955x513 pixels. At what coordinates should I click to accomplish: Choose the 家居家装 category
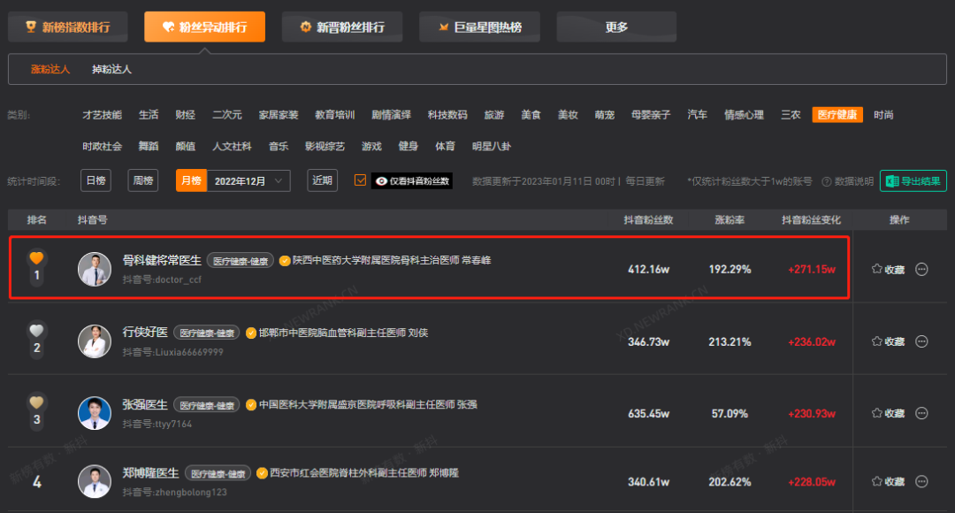pyautogui.click(x=279, y=115)
